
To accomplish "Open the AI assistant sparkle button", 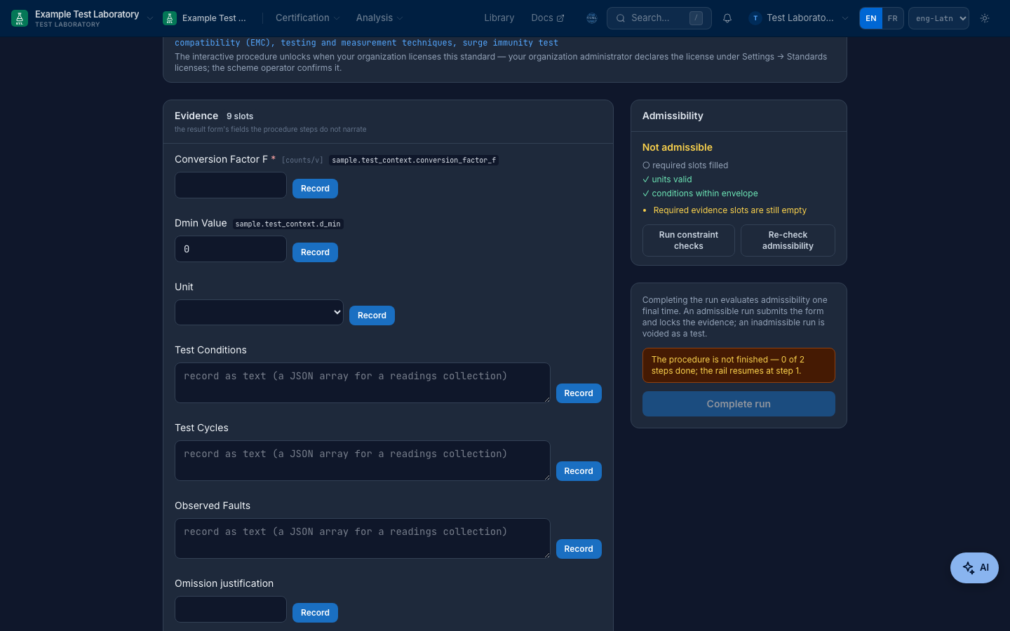I will tap(974, 568).
